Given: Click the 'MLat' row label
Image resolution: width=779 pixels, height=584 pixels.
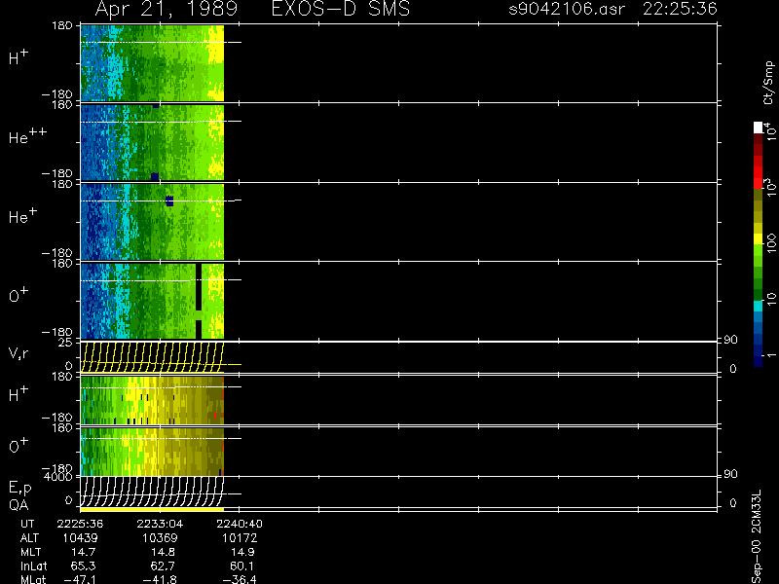Looking at the screenshot, I should tap(33, 579).
